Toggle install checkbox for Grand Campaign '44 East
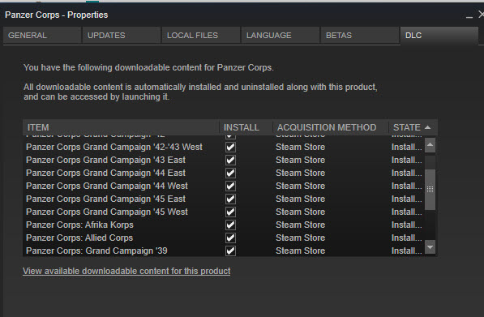The width and height of the screenshot is (484, 317). pos(230,173)
